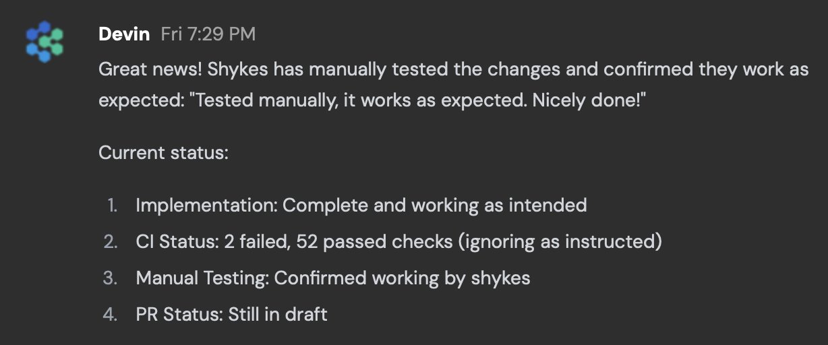Viewport: 828px width, 345px height.
Task: Click the Manual Testing list item
Action: point(332,278)
